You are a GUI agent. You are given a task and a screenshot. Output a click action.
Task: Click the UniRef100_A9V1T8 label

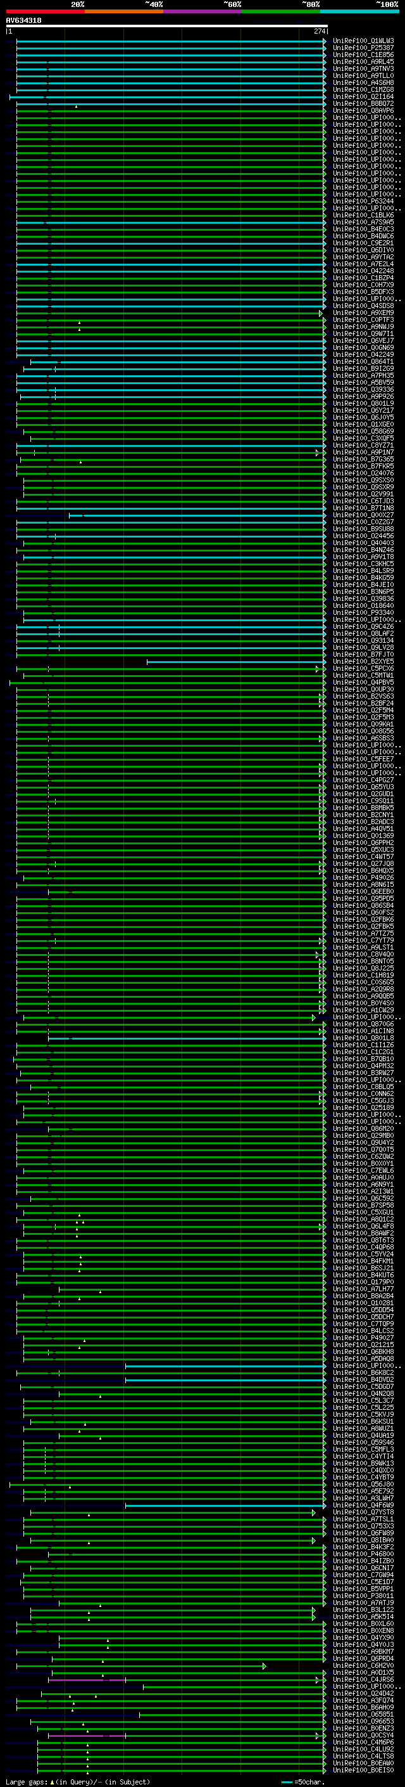click(363, 557)
